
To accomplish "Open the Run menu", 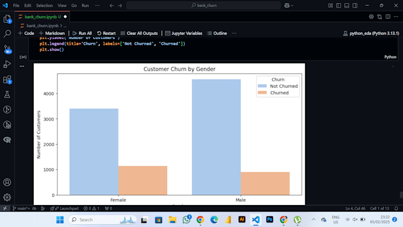I will (x=85, y=5).
